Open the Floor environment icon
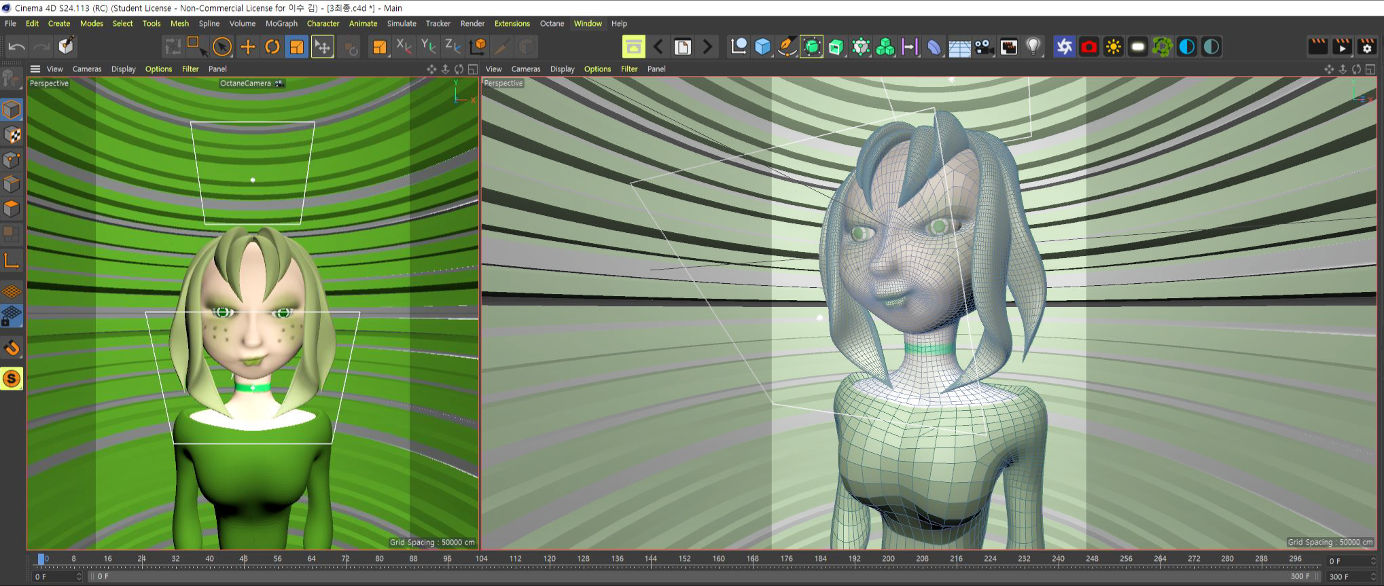1384x586 pixels. point(959,46)
